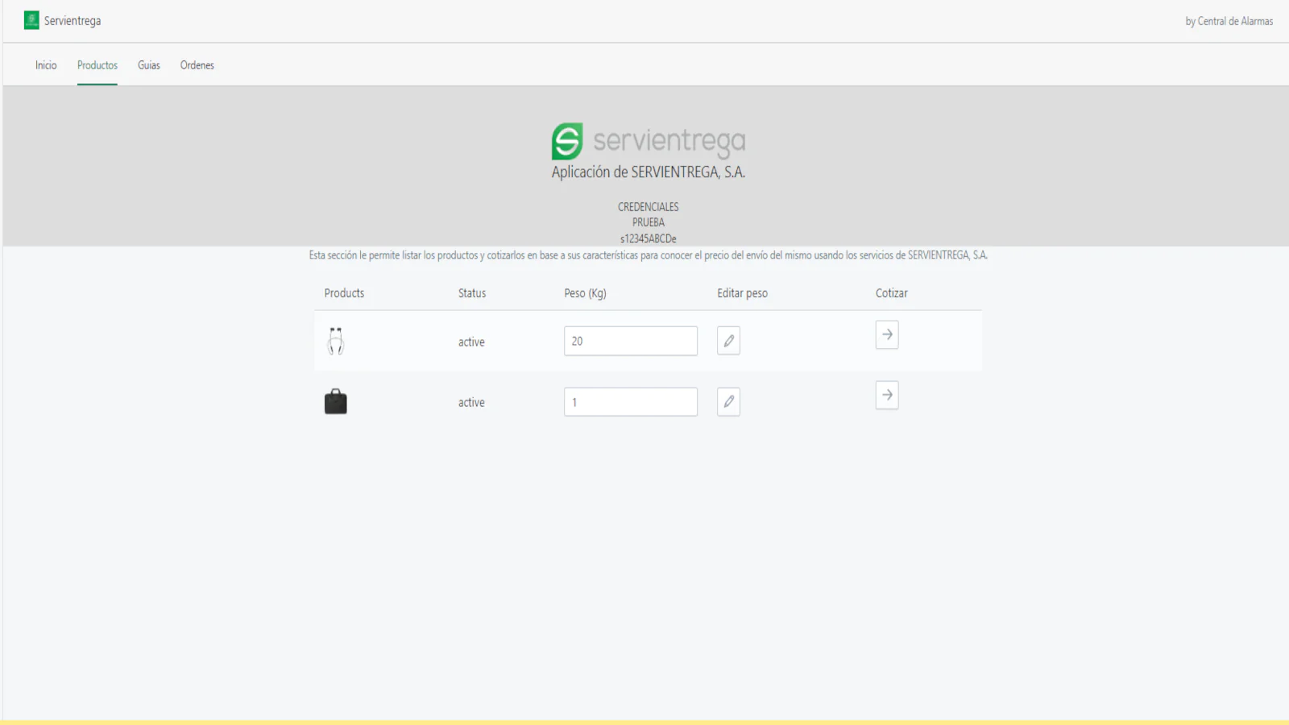Click 'active' status in headphones row
Screen dimensions: 1289x725
coord(471,342)
